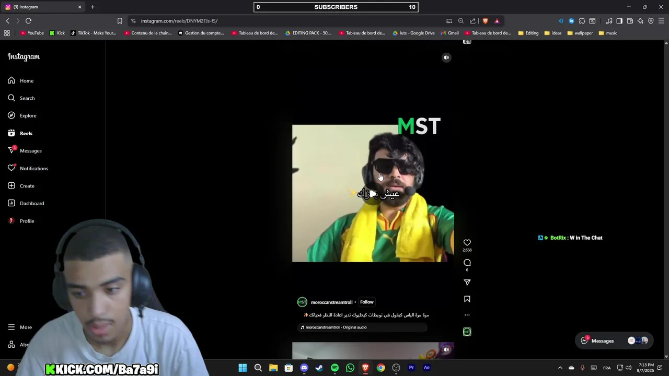
Task: Open comments on the reel
Action: [467, 263]
